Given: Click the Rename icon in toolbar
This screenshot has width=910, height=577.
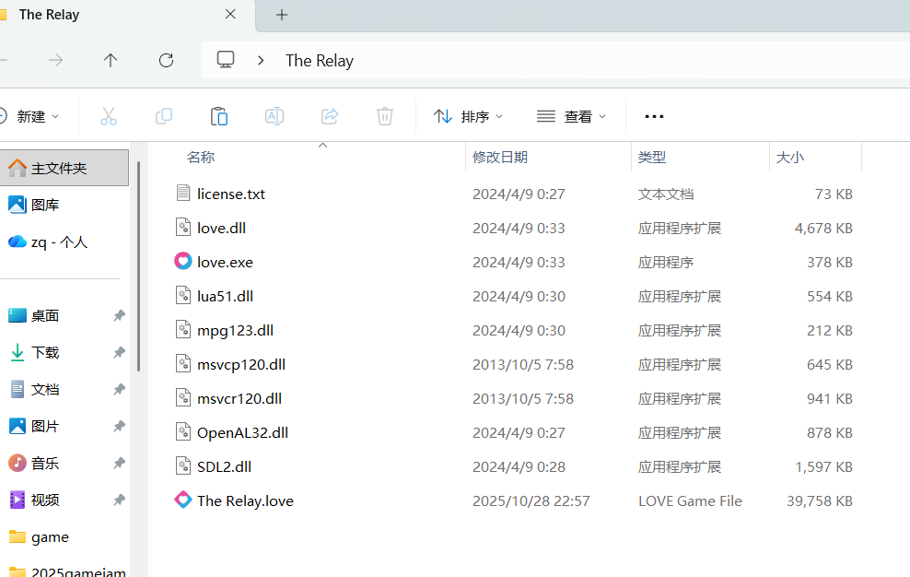Looking at the screenshot, I should point(274,116).
